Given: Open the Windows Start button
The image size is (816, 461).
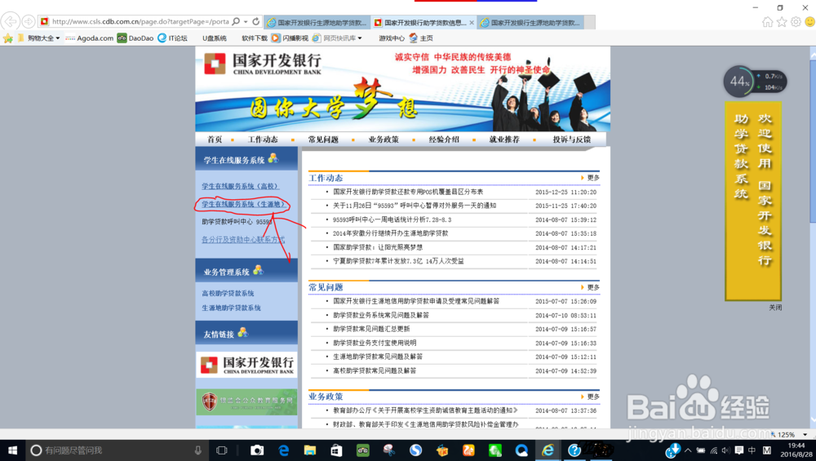Looking at the screenshot, I should coord(12,450).
